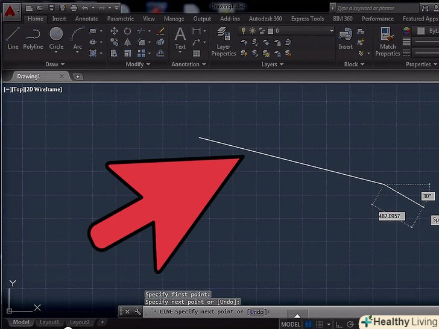Click the New file quick-access icon

(29, 8)
